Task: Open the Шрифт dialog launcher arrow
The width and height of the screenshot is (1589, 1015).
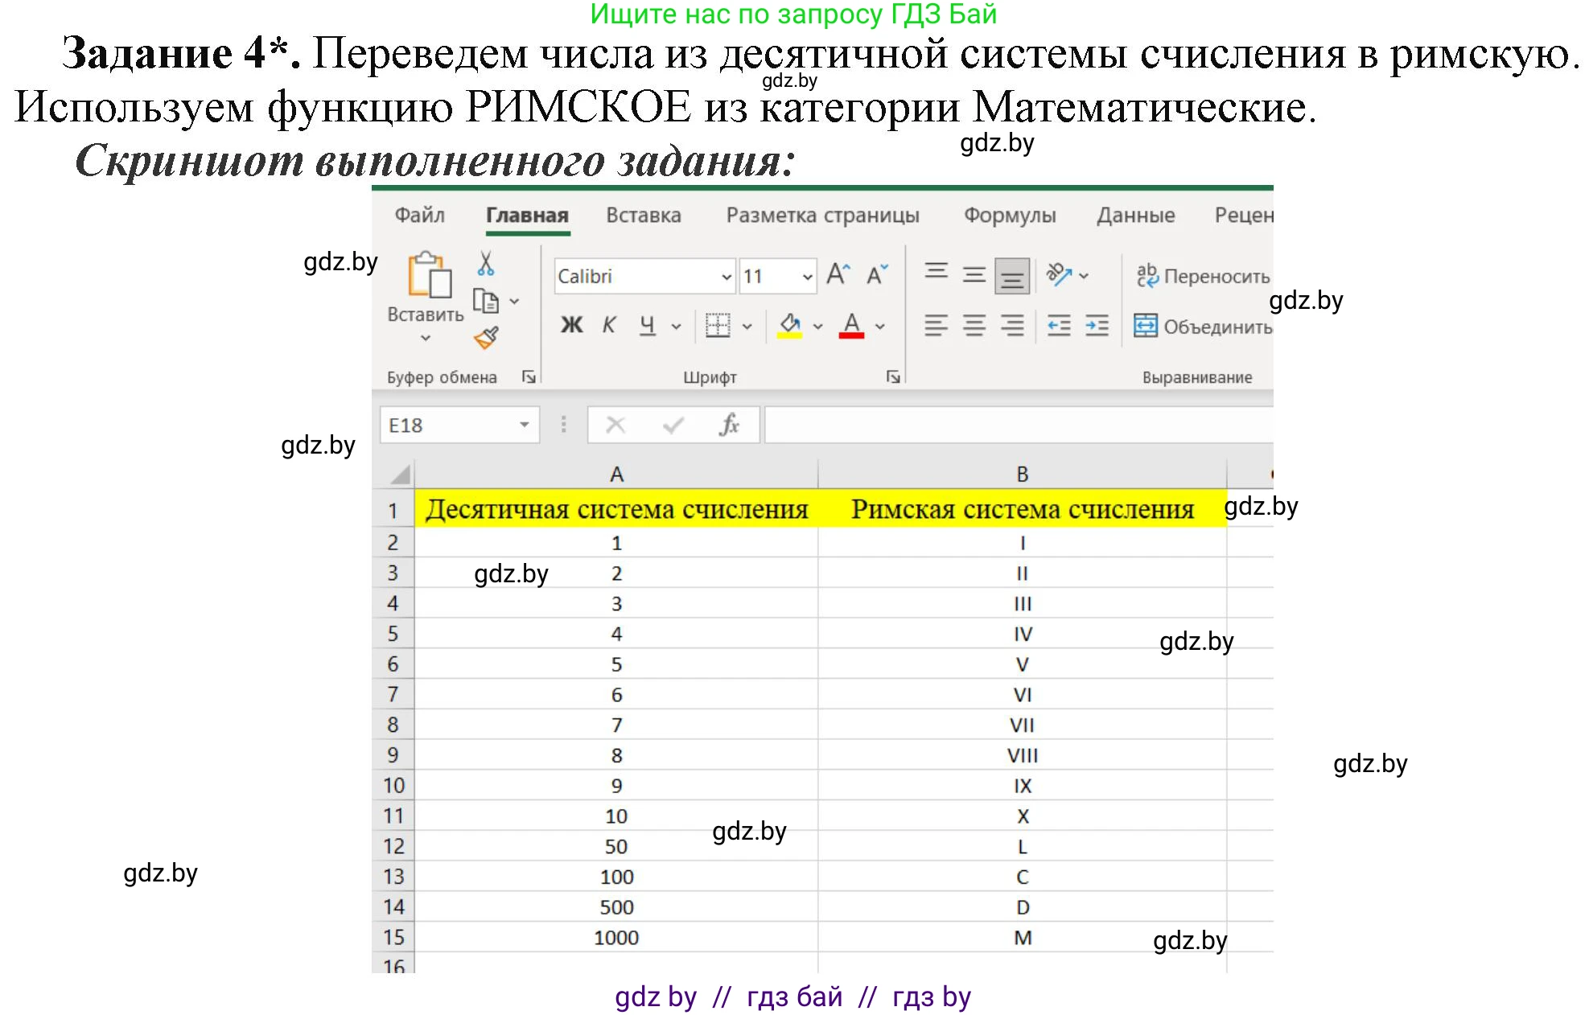Action: coord(893,376)
